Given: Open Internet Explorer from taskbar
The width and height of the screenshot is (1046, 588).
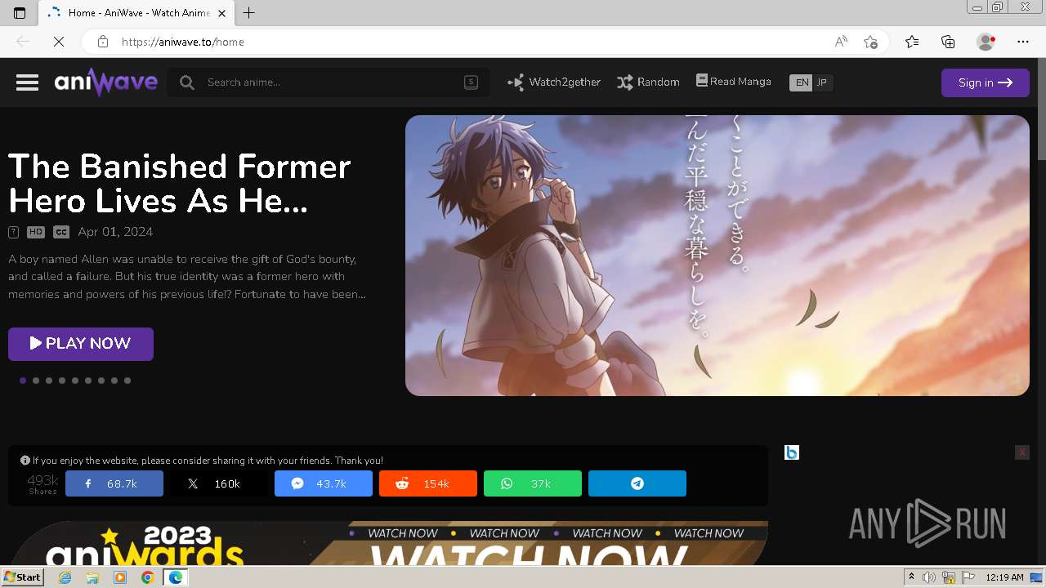Looking at the screenshot, I should 65,577.
